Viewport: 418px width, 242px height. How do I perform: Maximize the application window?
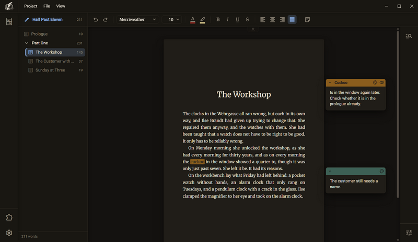[399, 6]
